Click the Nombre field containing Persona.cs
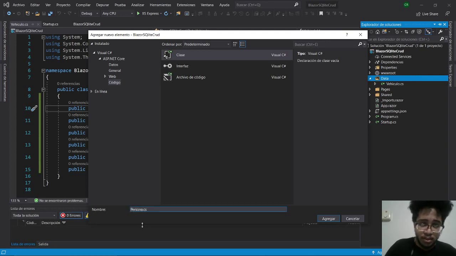 click(x=208, y=209)
